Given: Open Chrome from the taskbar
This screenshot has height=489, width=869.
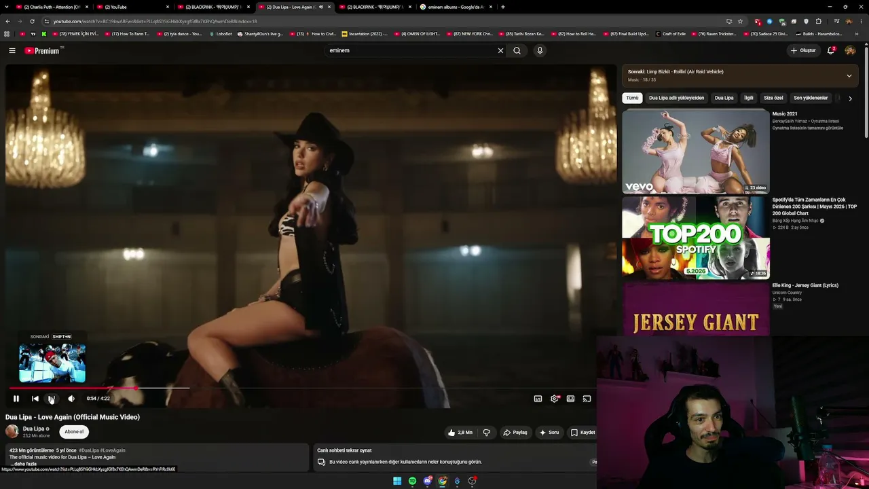Looking at the screenshot, I should (443, 481).
